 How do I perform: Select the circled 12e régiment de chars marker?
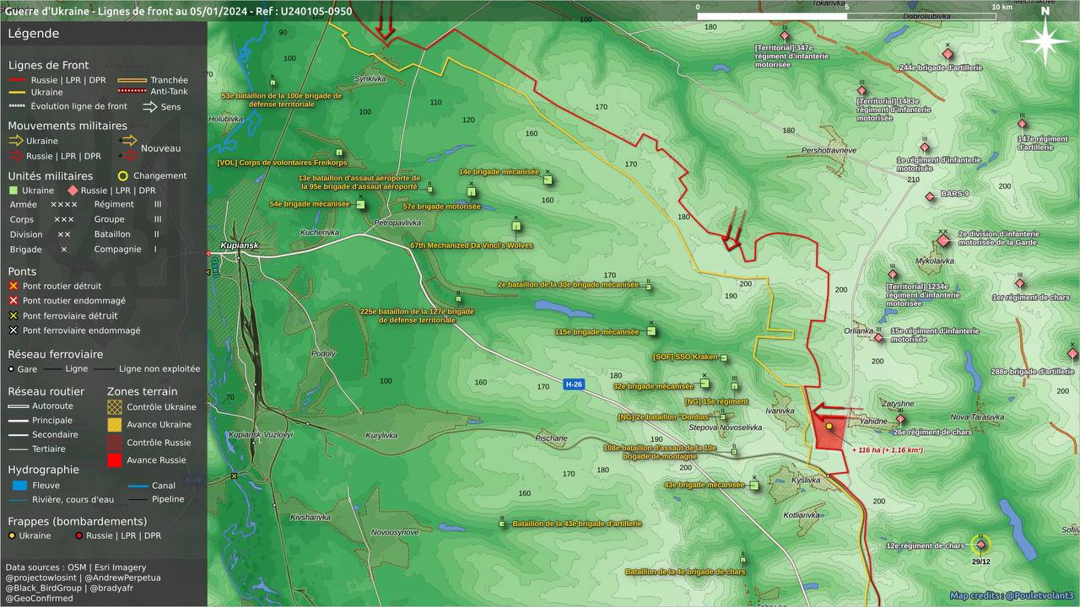click(x=980, y=545)
